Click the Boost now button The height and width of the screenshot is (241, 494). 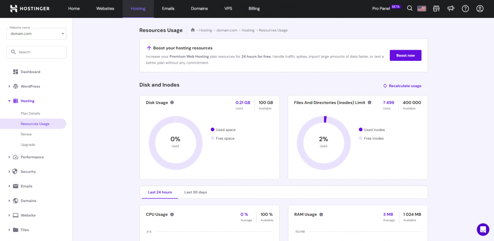coord(405,55)
